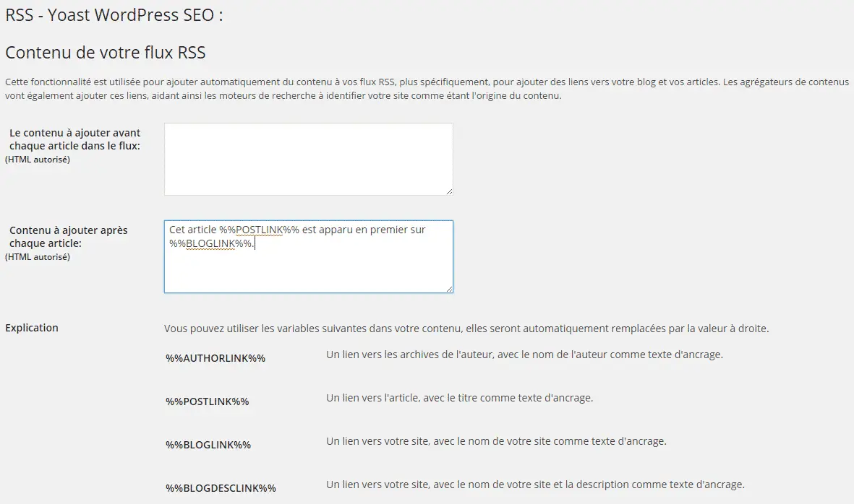Click the '(HTML autorisé)' note under the before-article label

pos(38,160)
